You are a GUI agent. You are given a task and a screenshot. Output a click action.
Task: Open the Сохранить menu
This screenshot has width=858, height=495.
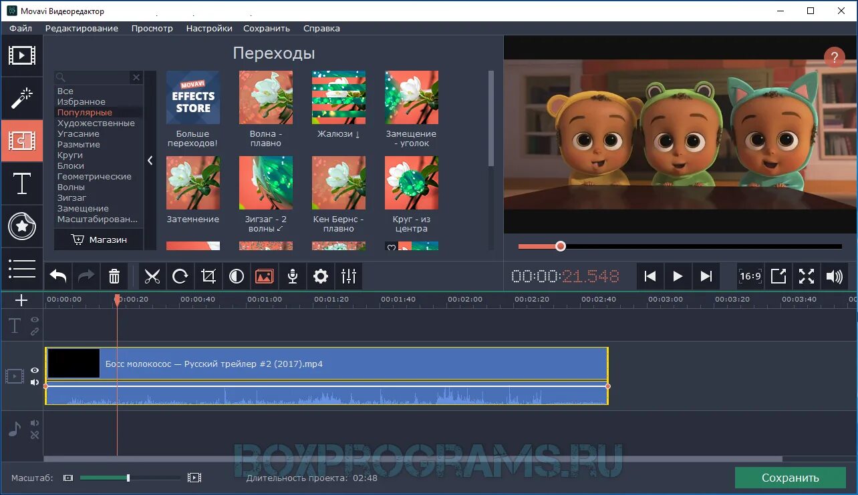pos(267,28)
